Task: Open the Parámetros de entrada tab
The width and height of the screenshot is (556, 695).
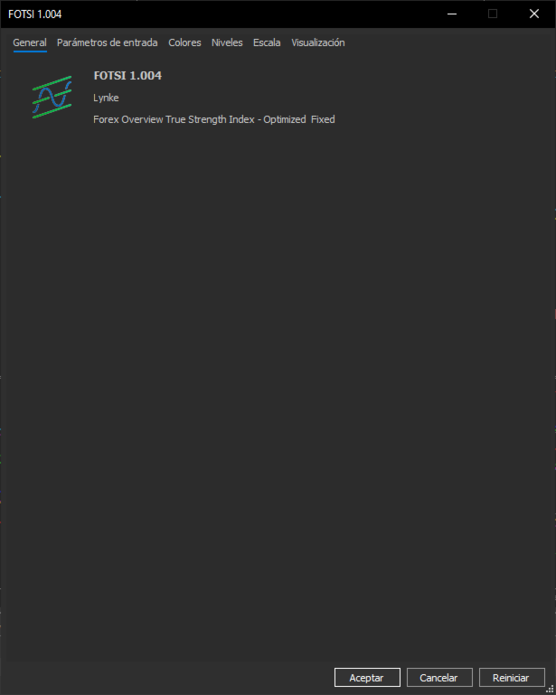Action: pos(108,42)
